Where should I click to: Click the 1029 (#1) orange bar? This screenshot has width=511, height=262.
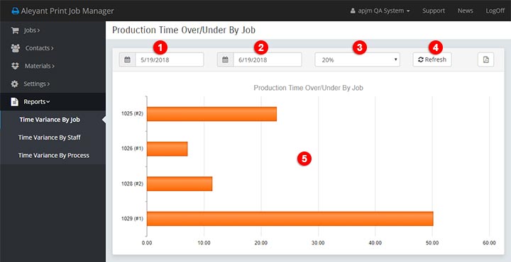[x=290, y=218]
